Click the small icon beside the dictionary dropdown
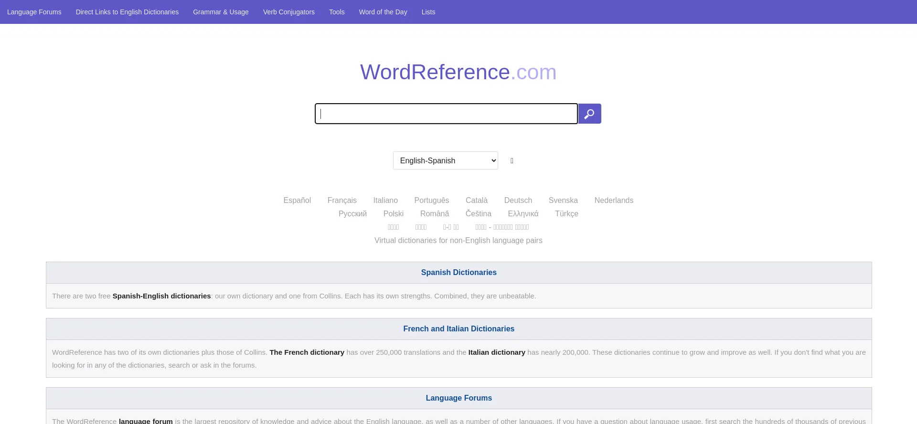917x424 pixels. point(512,161)
